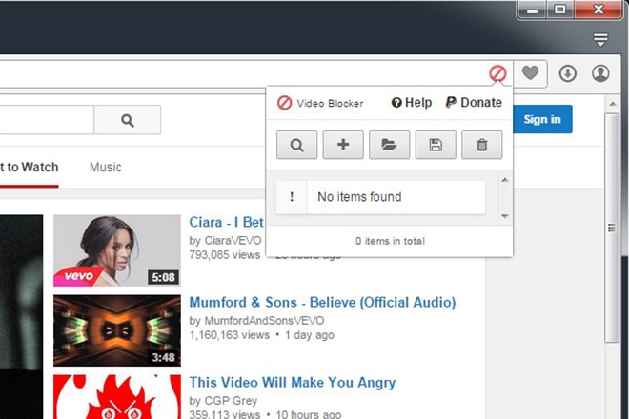Click the Donate PayPal link

(x=474, y=103)
